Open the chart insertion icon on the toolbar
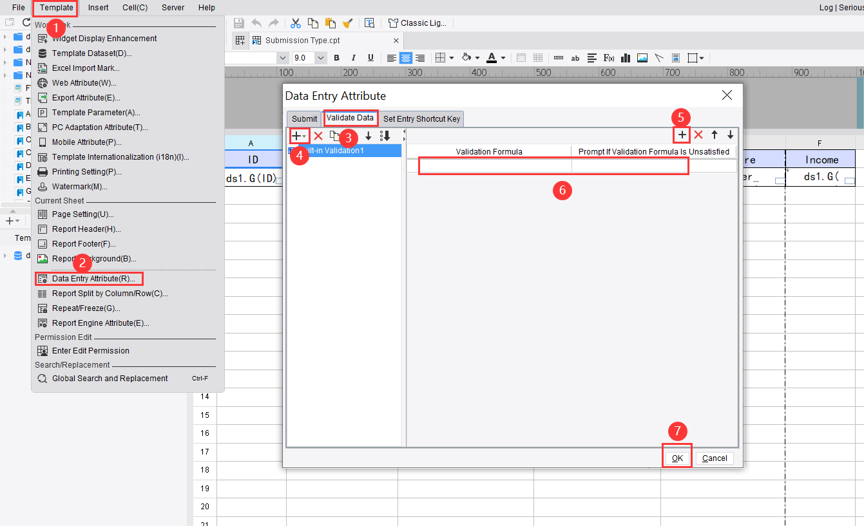The image size is (864, 526). click(x=626, y=58)
